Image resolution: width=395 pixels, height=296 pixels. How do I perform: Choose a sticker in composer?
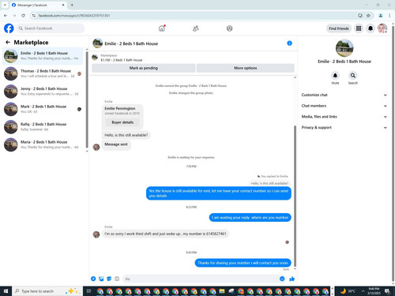109,279
